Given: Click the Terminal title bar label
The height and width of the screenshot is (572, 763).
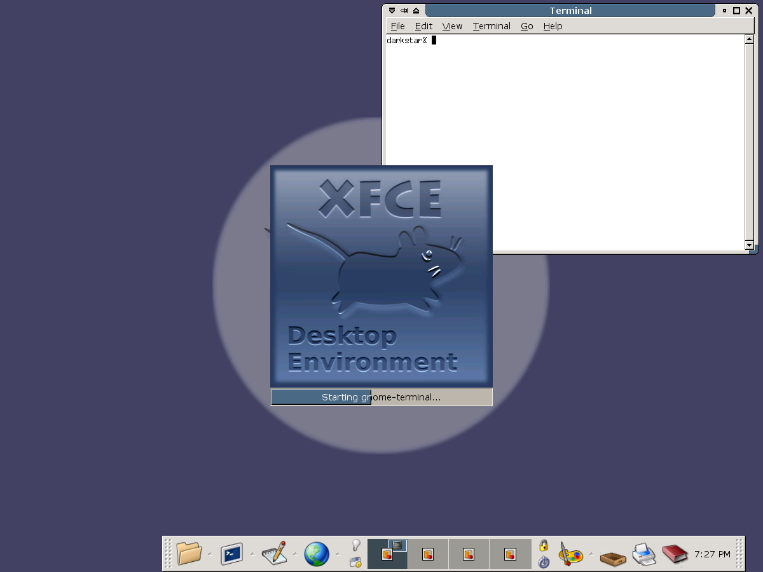Looking at the screenshot, I should [x=570, y=10].
